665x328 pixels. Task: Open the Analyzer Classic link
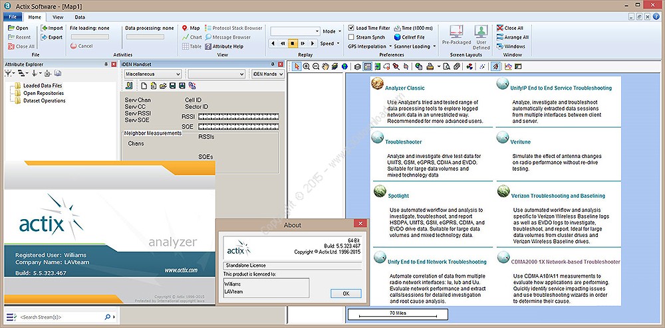pos(404,88)
